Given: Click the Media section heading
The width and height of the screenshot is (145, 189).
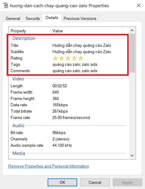Looking at the screenshot, I should (x=19, y=153).
